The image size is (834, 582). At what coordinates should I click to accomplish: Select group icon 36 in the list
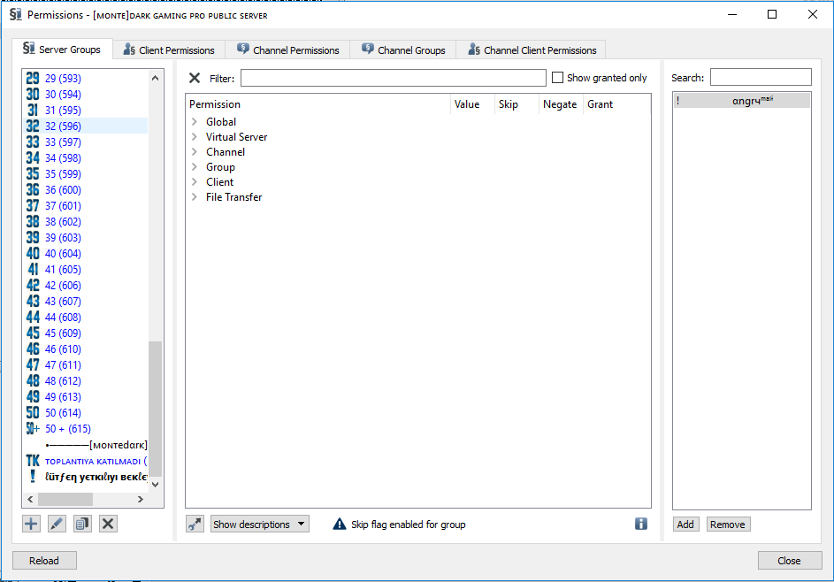pyautogui.click(x=33, y=190)
